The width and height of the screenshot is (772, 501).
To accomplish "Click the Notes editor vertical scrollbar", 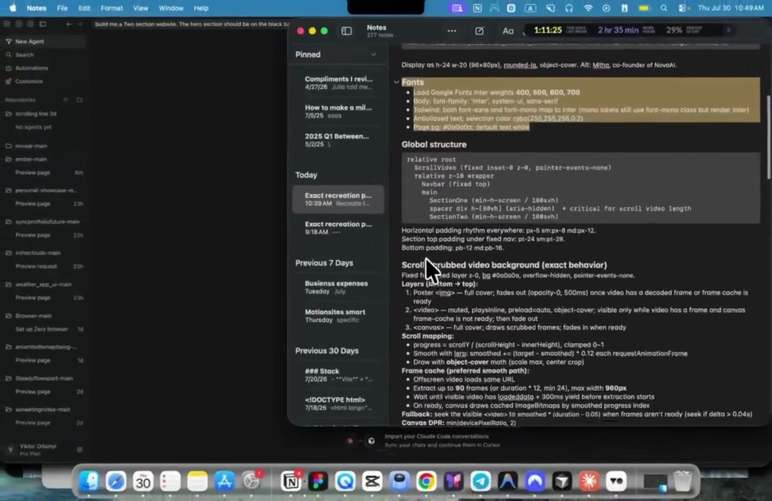I will 768,137.
